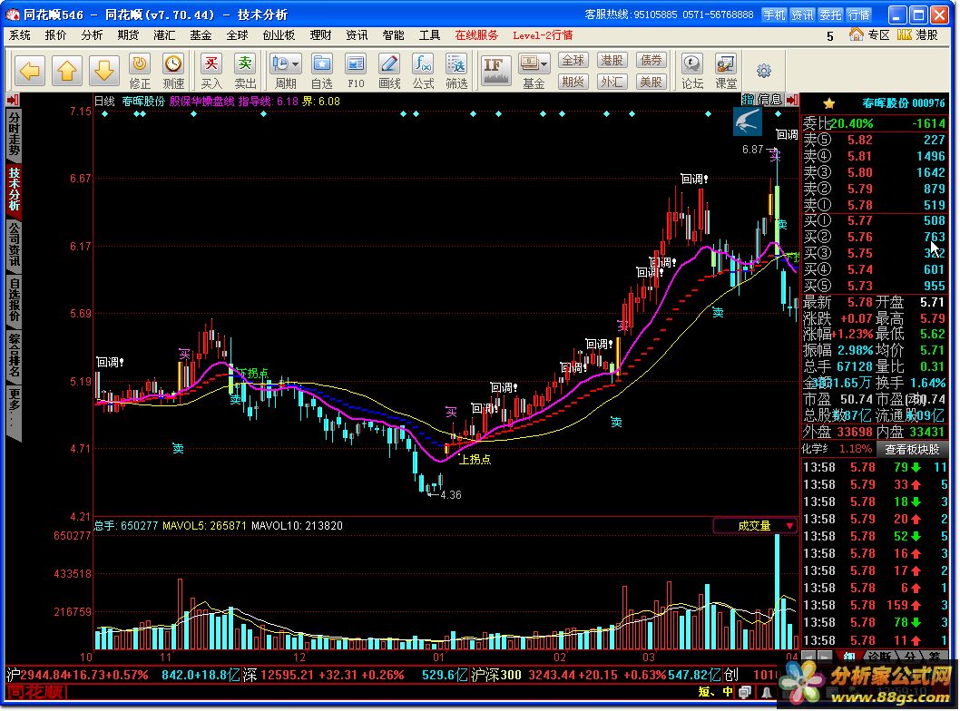Switch to the 公司资讯 side tab
This screenshot has height=711, width=960.
coord(15,244)
